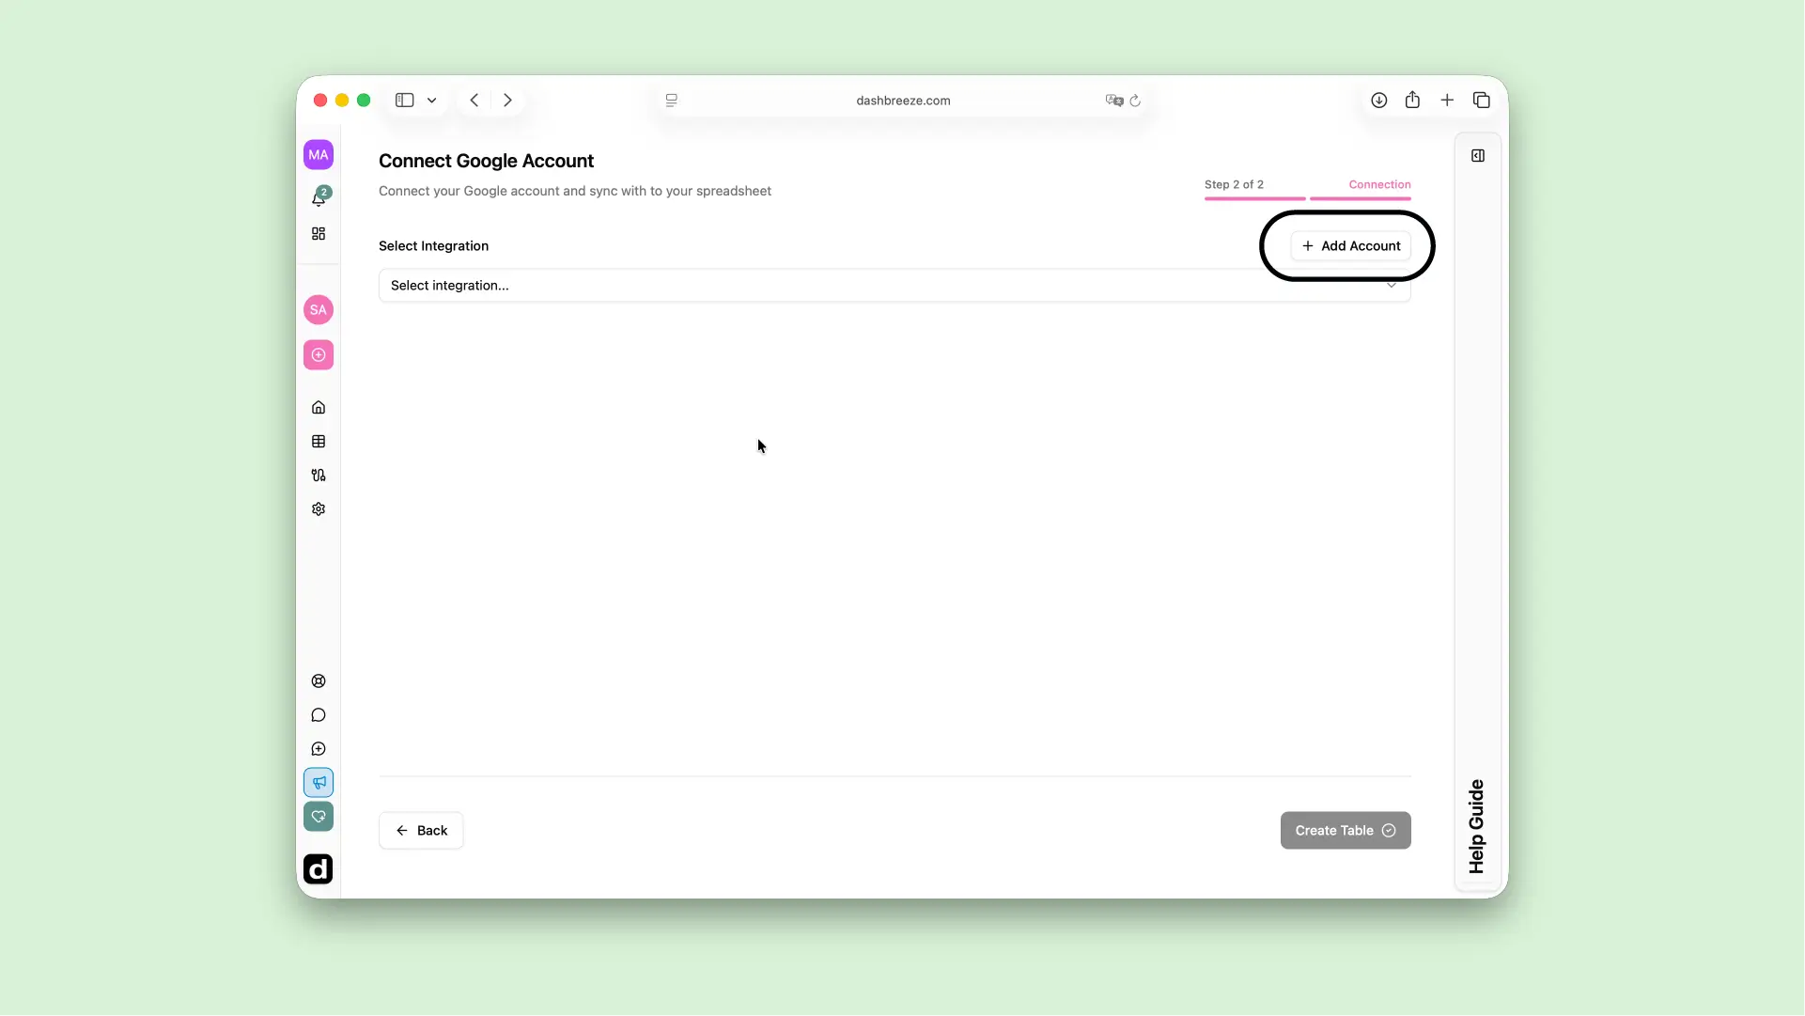Image resolution: width=1805 pixels, height=1016 pixels.
Task: Click the Create Table button
Action: [1346, 831]
